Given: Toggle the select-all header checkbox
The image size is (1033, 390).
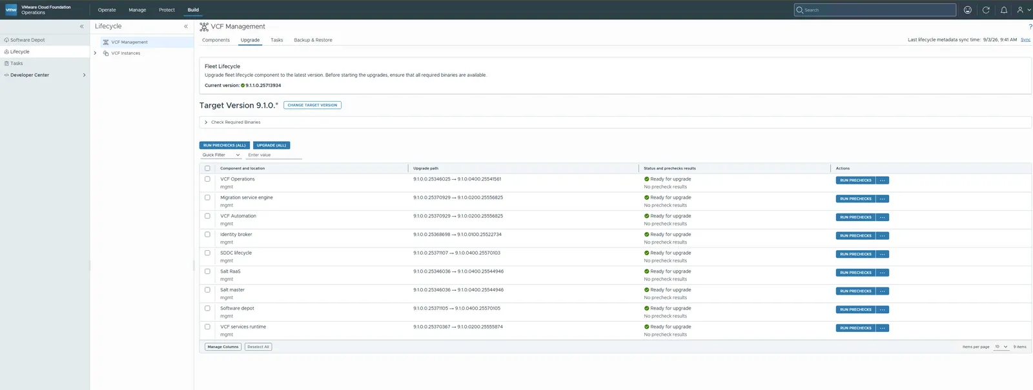Looking at the screenshot, I should pyautogui.click(x=207, y=168).
